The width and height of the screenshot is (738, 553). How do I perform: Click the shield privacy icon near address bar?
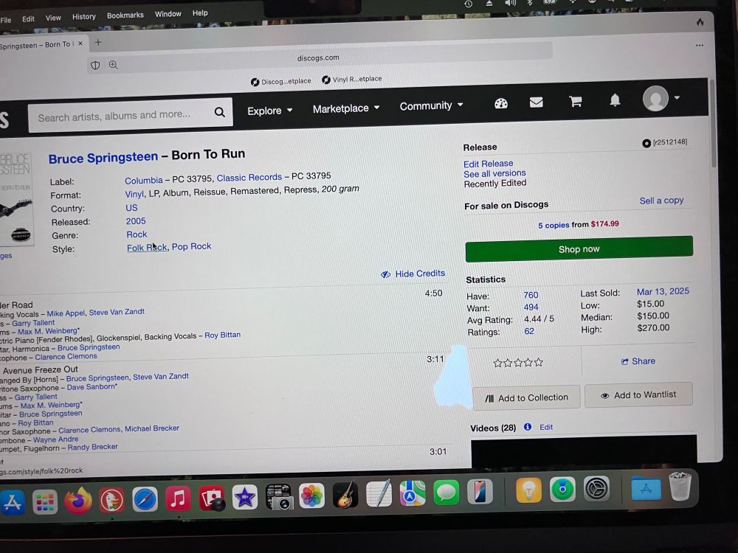tap(95, 66)
